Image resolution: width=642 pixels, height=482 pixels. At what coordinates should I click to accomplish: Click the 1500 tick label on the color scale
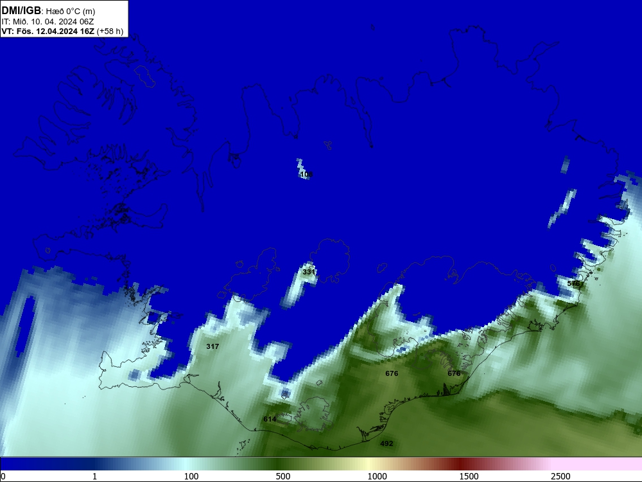pos(469,476)
